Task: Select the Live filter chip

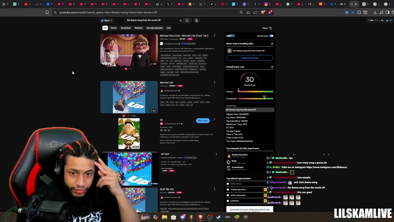Action: (x=168, y=28)
